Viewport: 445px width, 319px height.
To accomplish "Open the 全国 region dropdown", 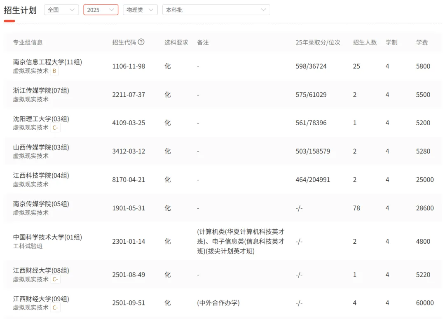I will 61,9.
